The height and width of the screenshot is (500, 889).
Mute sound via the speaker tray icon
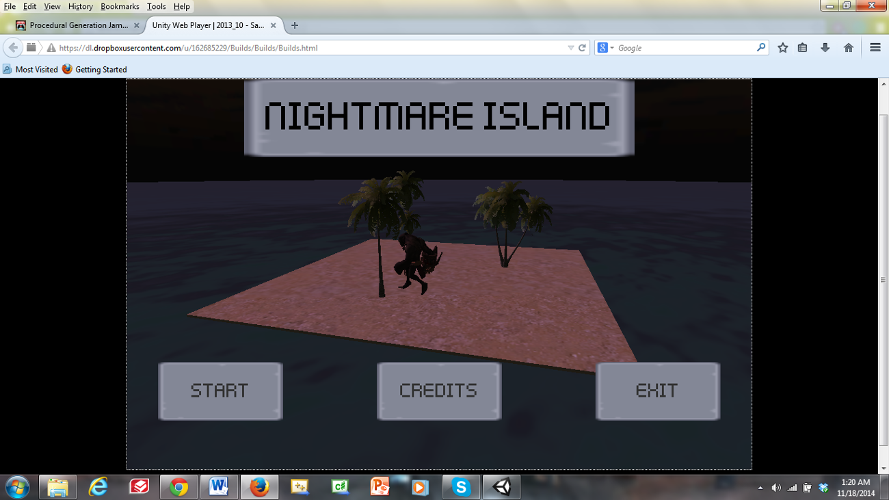click(x=776, y=488)
